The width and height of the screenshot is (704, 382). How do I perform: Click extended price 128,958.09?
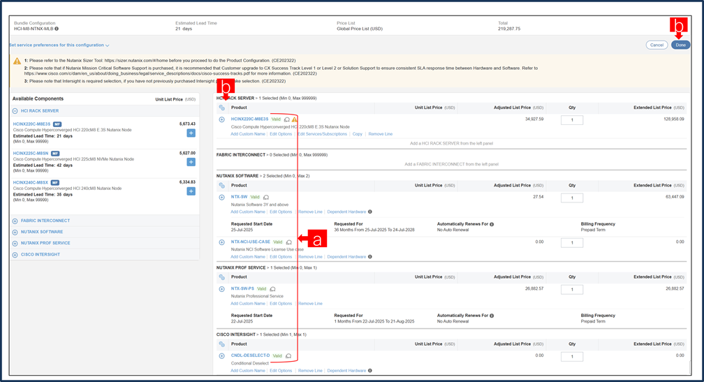[x=674, y=119]
